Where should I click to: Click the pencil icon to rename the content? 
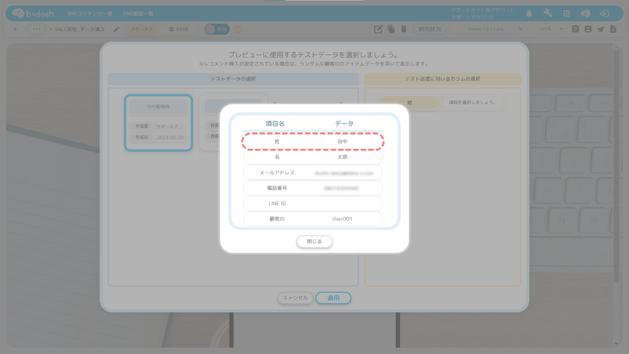coord(116,29)
